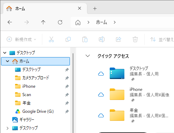Refresh the current folder view
The width and height of the screenshot is (174, 133).
click(x=60, y=22)
